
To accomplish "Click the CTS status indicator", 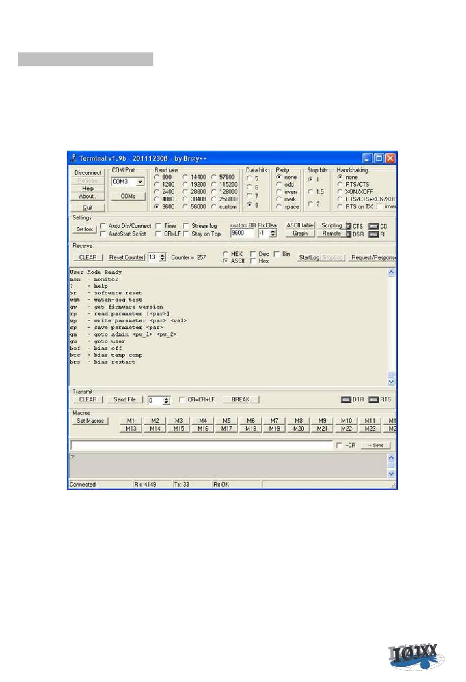I will 349,226.
